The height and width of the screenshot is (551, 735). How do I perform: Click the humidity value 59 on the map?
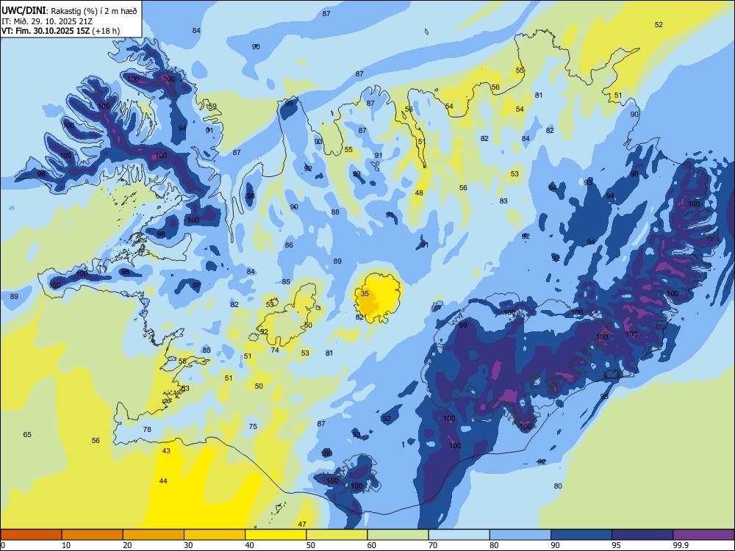tap(212, 107)
